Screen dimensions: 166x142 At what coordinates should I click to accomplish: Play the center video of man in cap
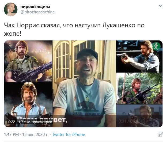pyautogui.click(x=84, y=83)
